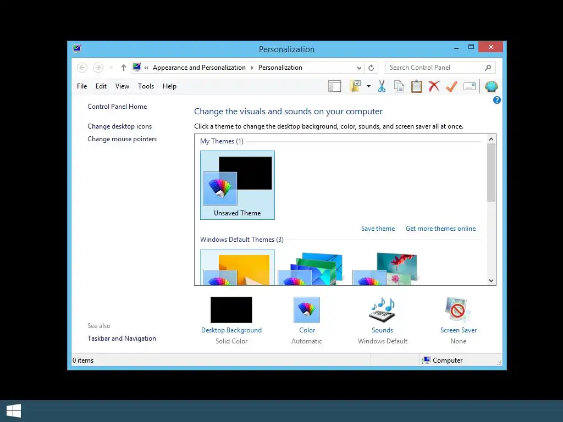Click the Desktop Background link label
563x422 pixels.
click(231, 330)
